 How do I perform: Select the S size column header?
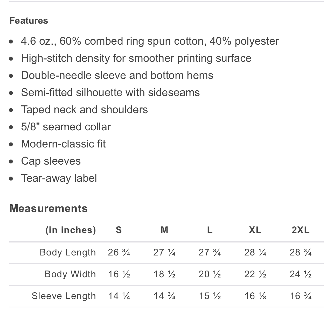119,230
